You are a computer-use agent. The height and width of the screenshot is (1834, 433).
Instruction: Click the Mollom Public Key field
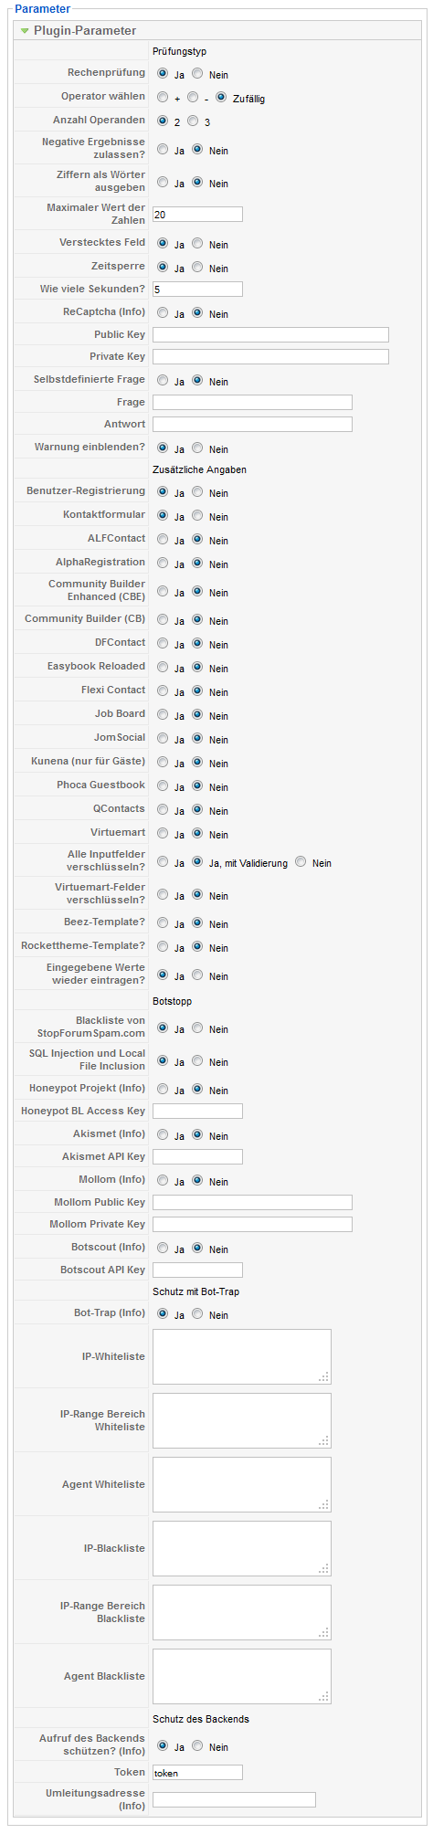coord(252,1202)
